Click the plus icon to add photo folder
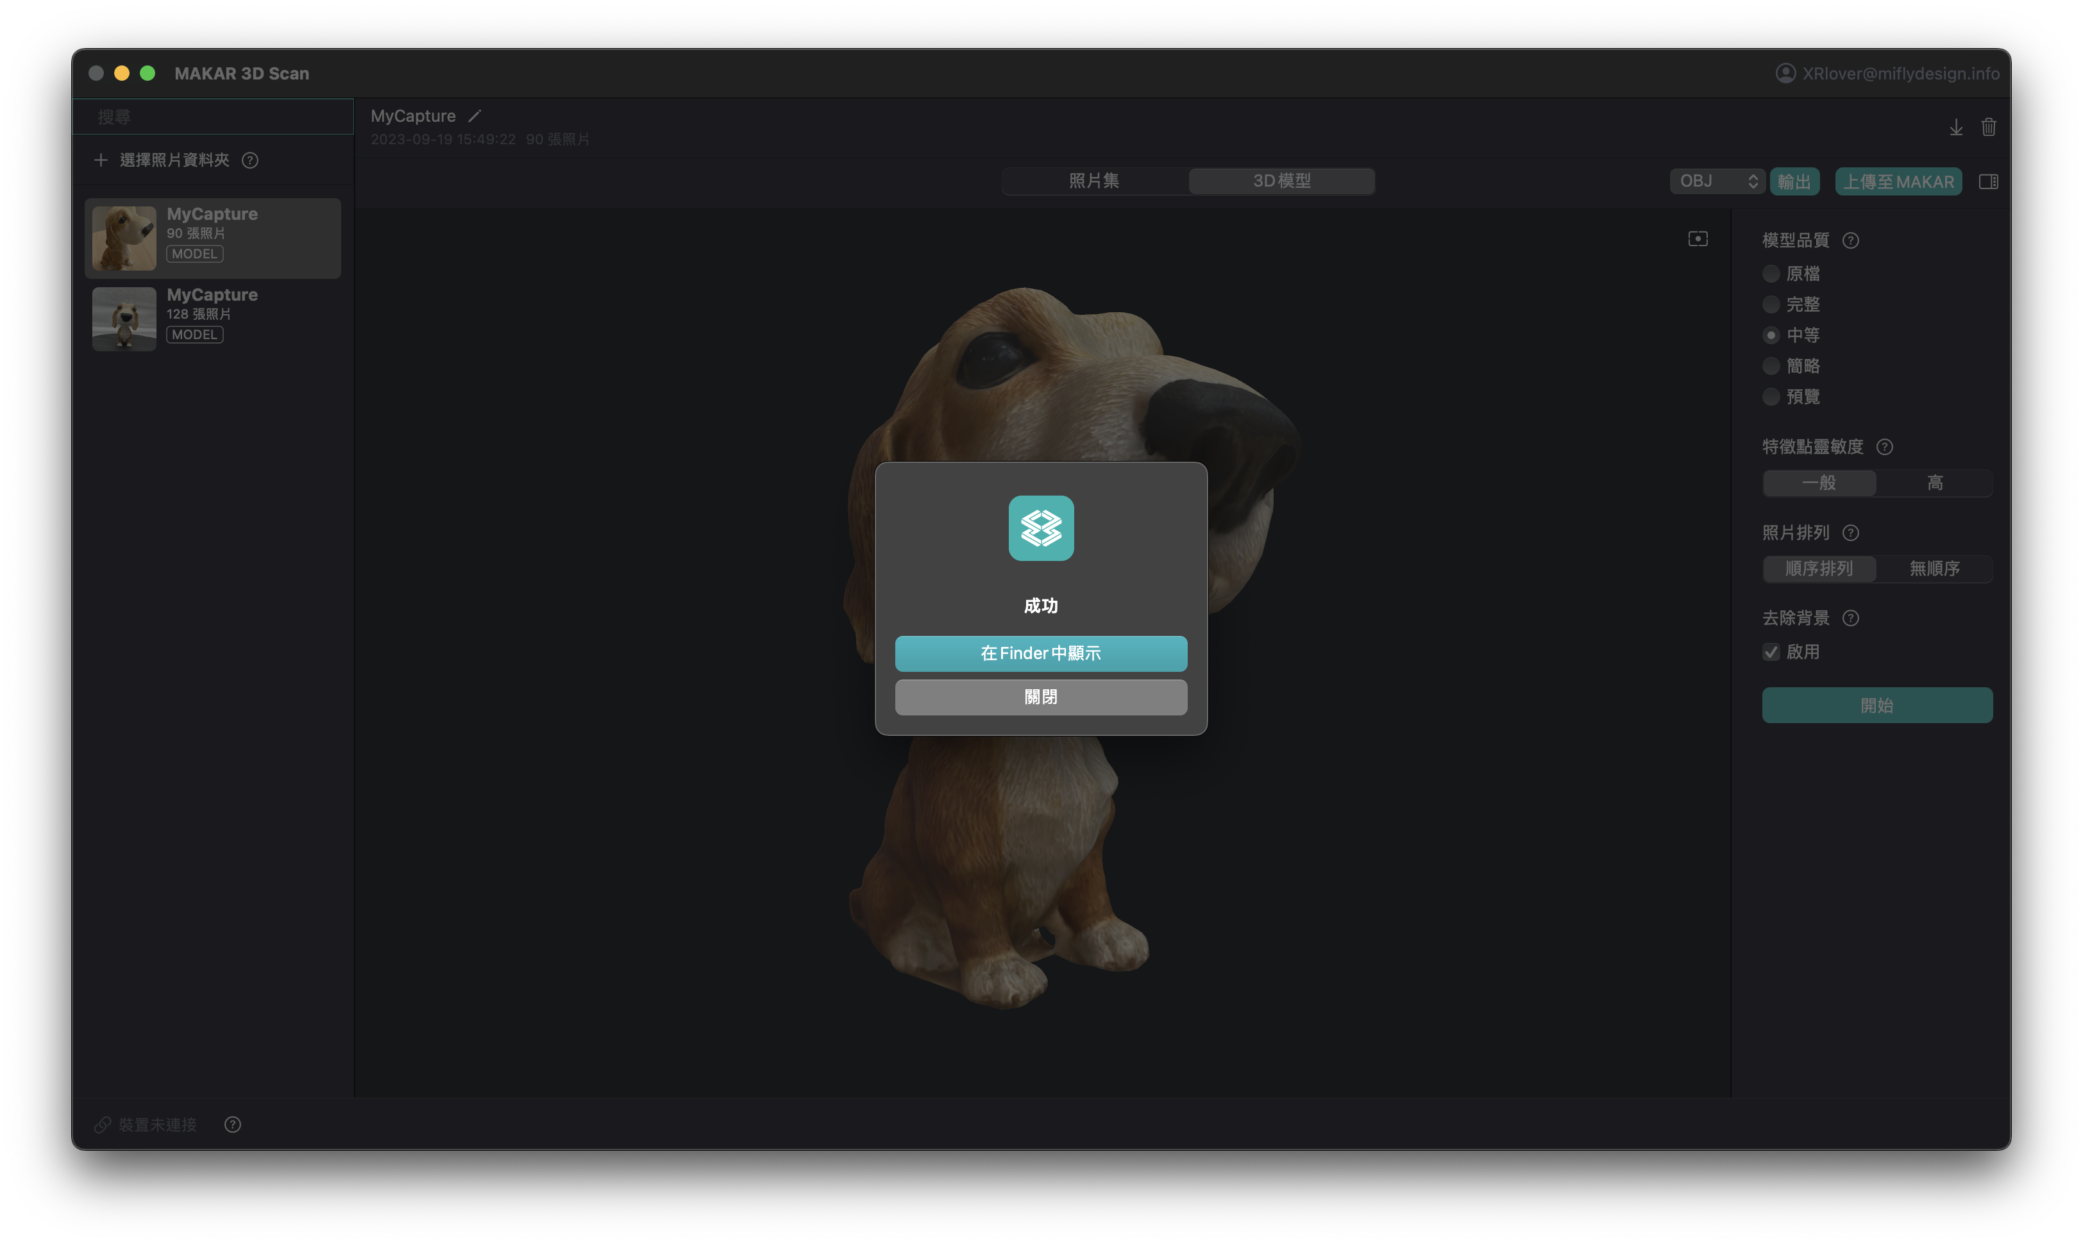 pyautogui.click(x=101, y=160)
